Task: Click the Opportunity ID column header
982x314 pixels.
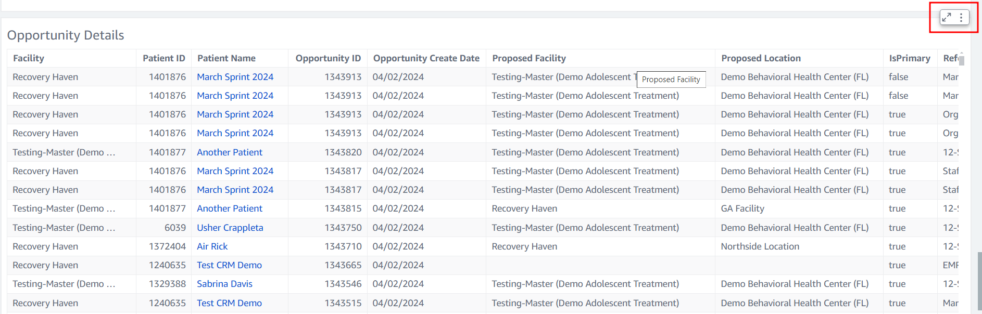Action: click(x=328, y=58)
